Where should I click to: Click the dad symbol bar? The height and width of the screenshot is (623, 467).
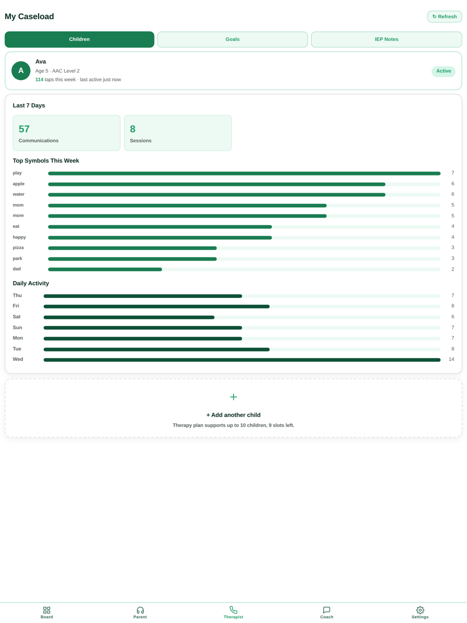pos(244,269)
